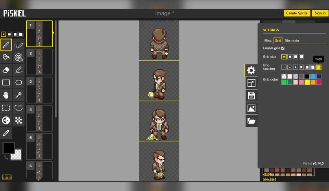Open the Import folder icon
This screenshot has height=191, width=329.
coord(251,121)
